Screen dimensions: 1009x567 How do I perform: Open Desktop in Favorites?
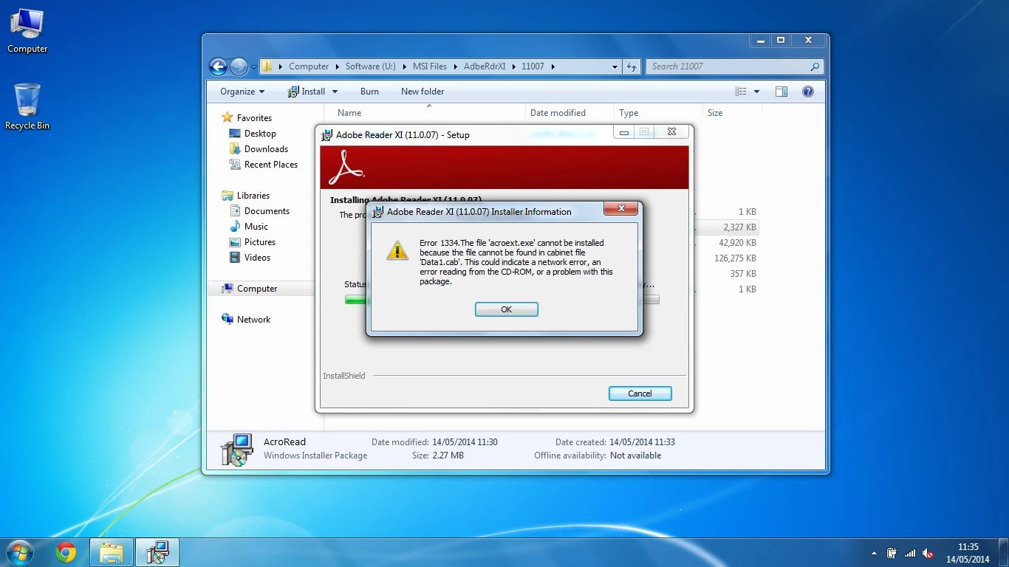coord(260,134)
